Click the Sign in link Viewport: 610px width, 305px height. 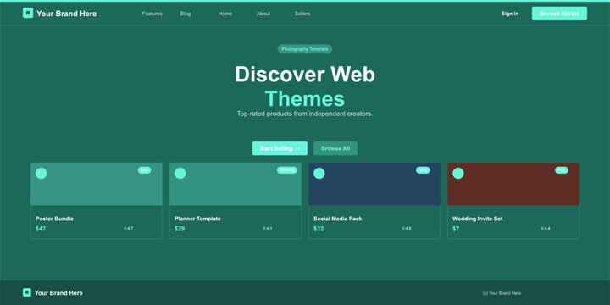click(x=510, y=14)
